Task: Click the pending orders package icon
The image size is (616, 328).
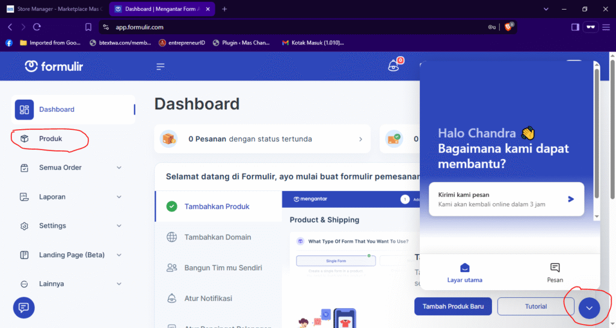Action: click(x=169, y=139)
